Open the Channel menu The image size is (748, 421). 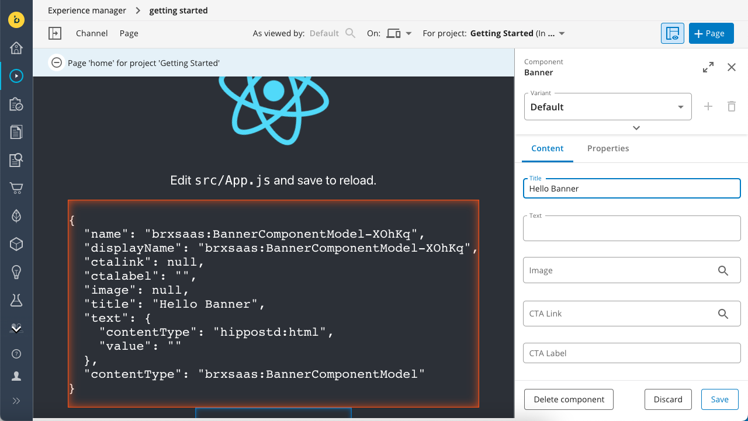point(92,33)
